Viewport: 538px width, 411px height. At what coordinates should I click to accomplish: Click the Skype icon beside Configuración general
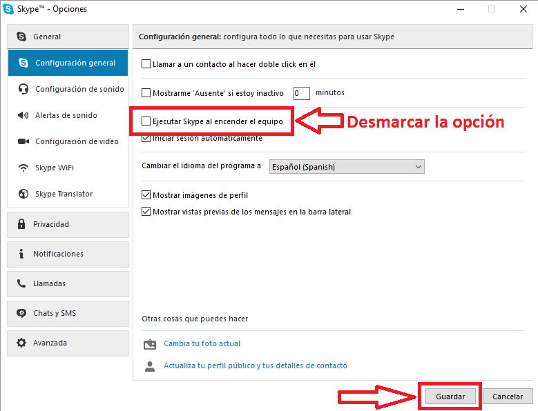coord(23,63)
